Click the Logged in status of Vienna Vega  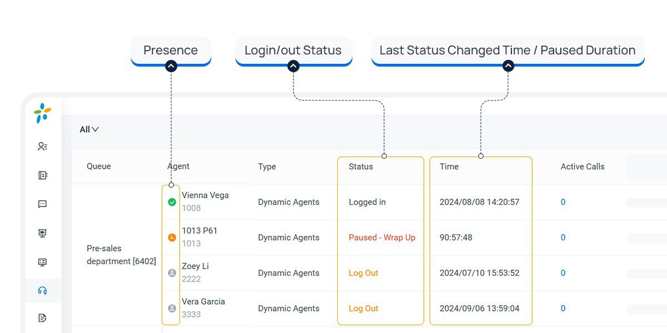tap(367, 202)
